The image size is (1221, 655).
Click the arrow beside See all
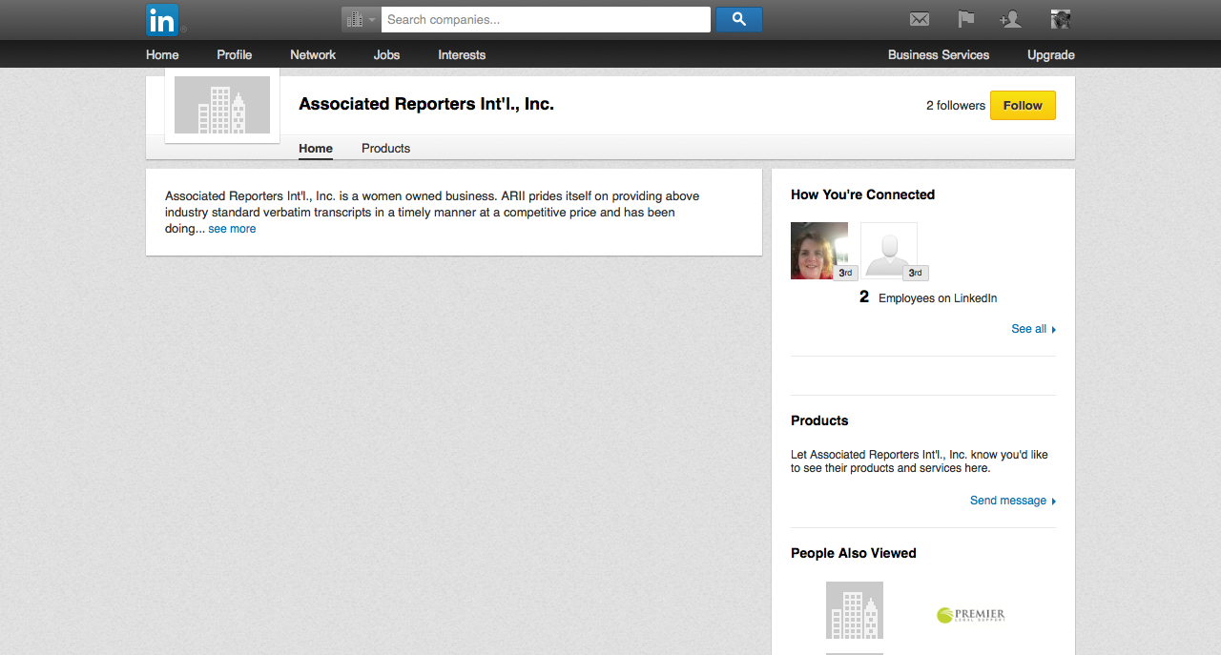pos(1053,330)
